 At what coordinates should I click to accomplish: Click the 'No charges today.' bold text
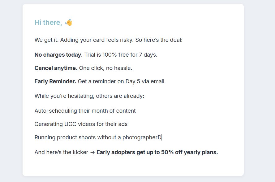click(x=58, y=55)
